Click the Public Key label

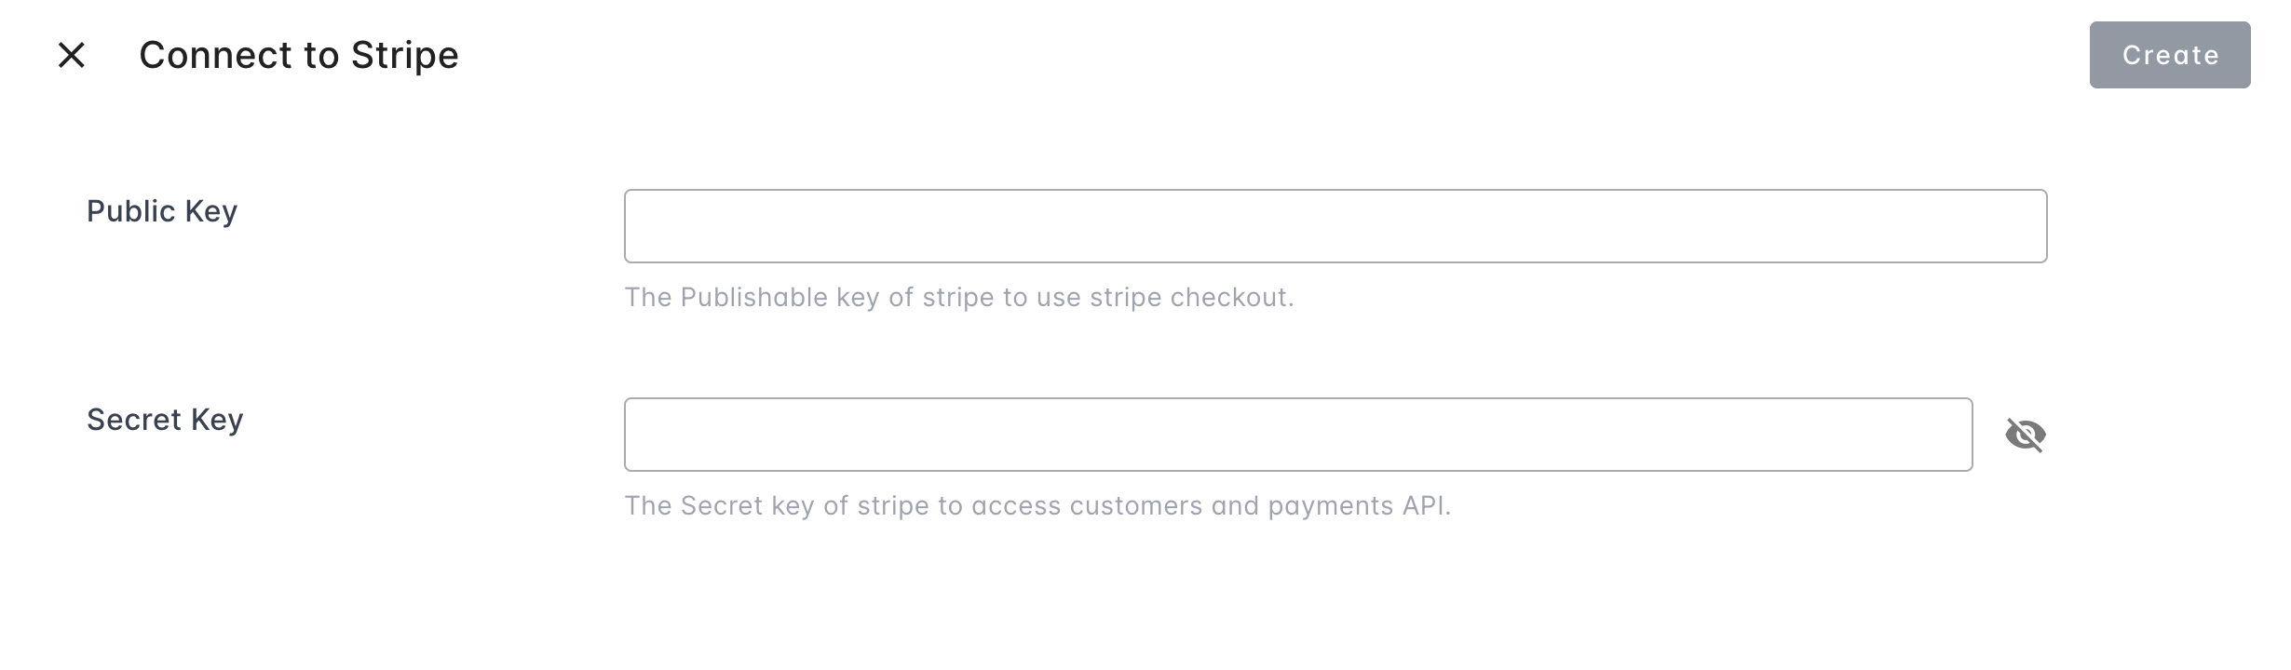(162, 211)
